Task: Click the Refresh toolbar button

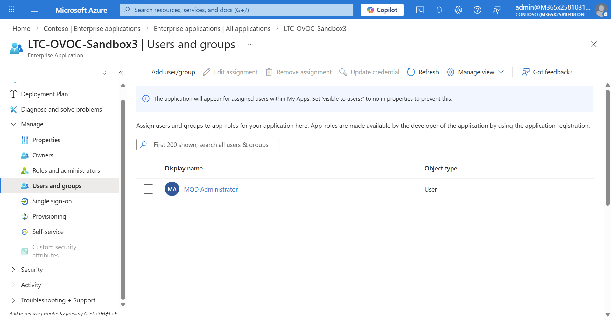Action: point(423,72)
